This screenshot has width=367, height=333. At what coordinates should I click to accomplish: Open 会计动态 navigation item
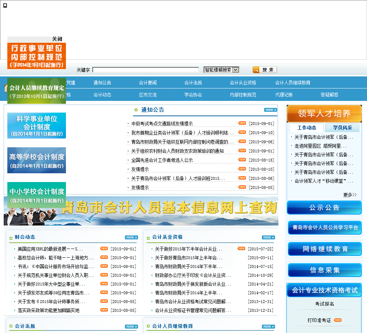[x=102, y=95]
